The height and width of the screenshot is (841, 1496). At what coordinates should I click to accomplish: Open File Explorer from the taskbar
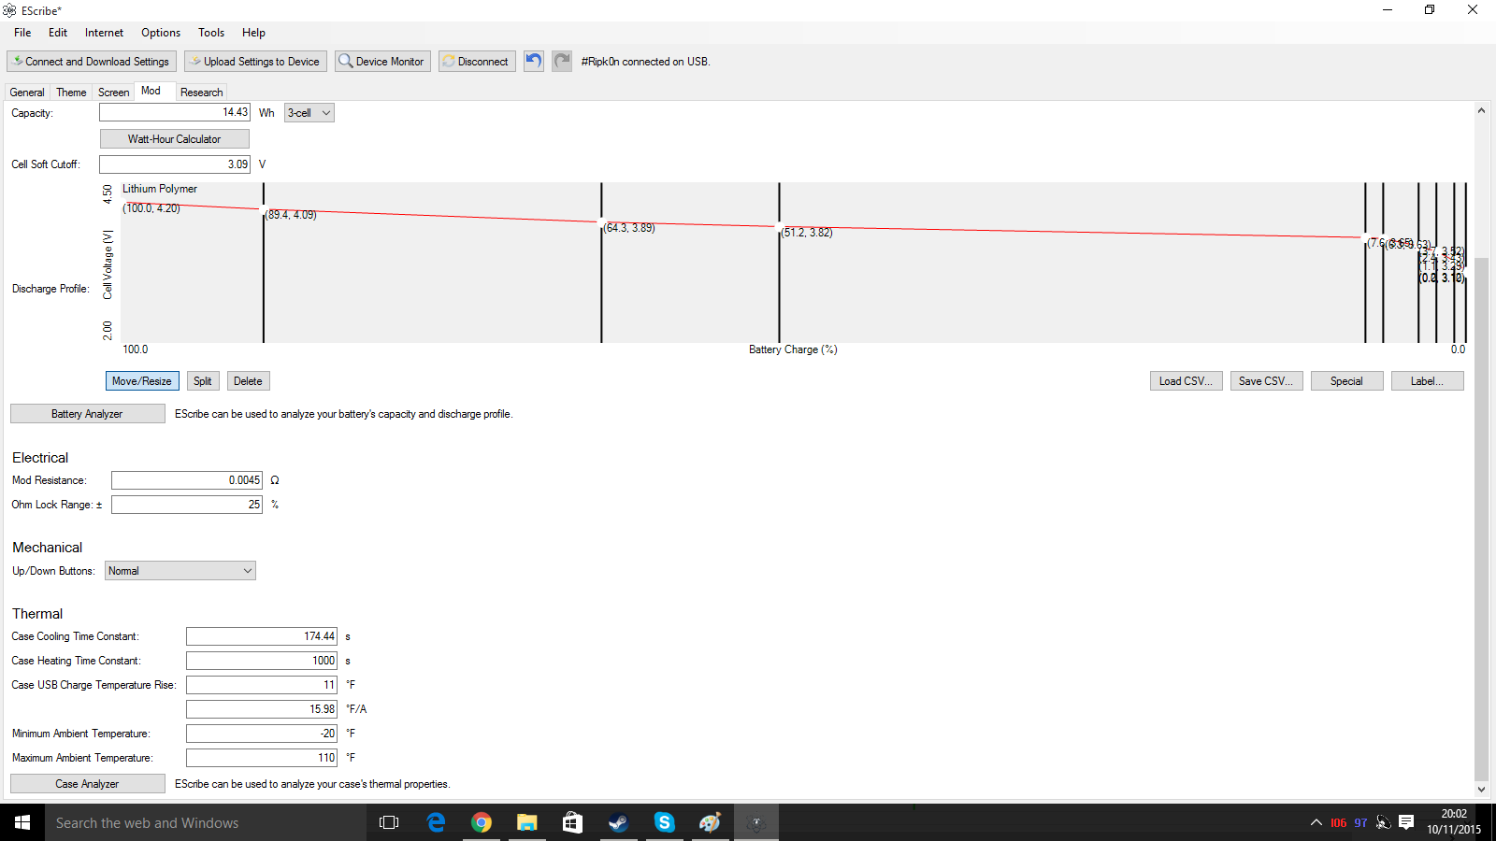tap(527, 822)
